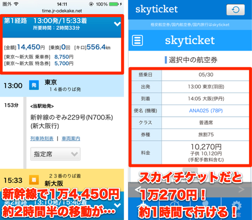
Task: Select the 普通席 class cell
Action: coord(206,122)
